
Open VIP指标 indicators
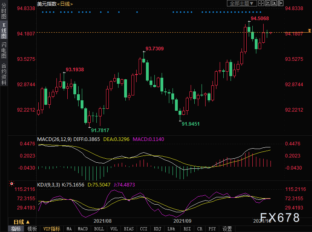click(x=52, y=229)
